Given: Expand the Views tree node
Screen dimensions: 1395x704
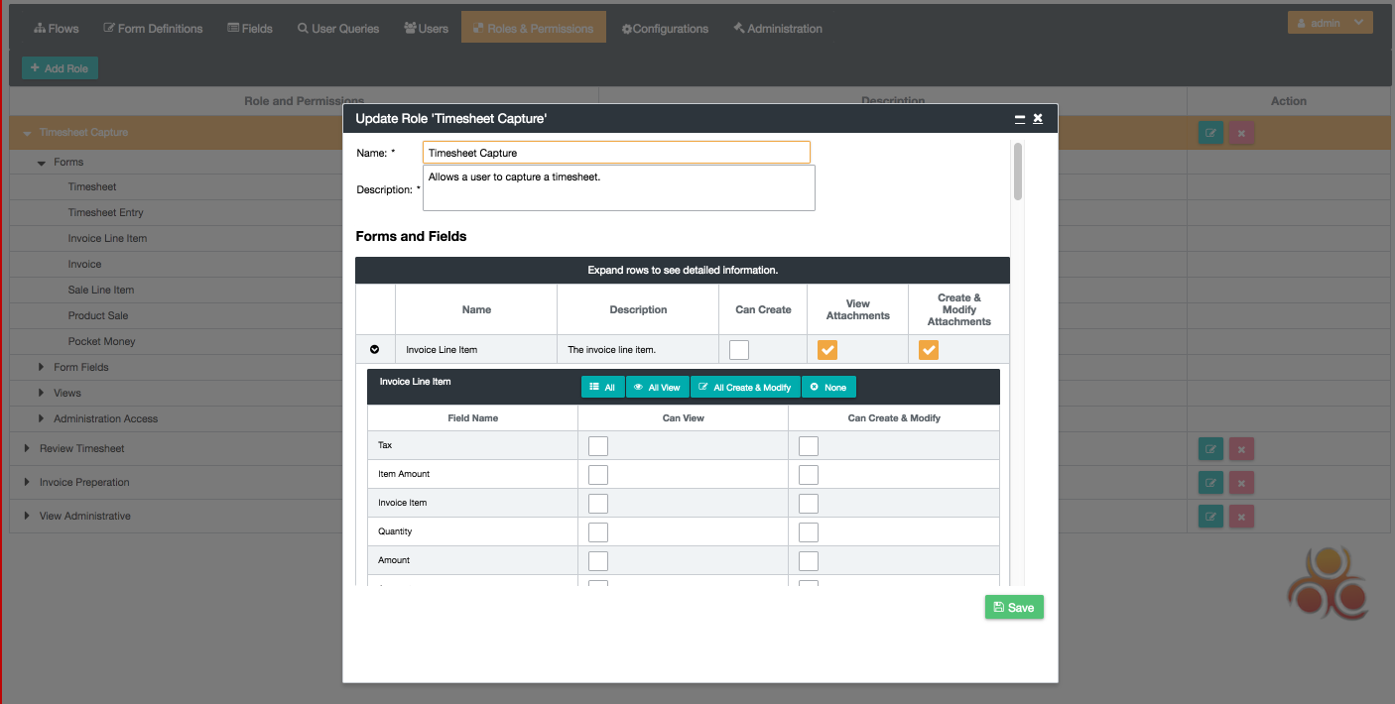Looking at the screenshot, I should pos(42,393).
